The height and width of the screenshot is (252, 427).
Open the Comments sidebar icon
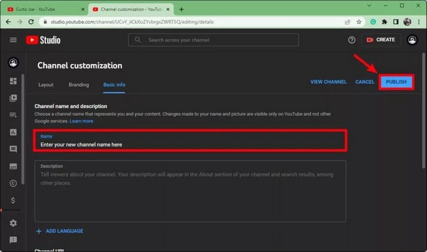[x=13, y=149]
